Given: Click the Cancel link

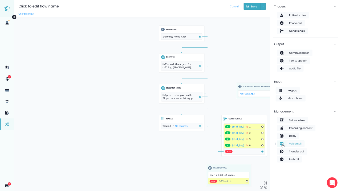Looking at the screenshot, I should coord(234,6).
